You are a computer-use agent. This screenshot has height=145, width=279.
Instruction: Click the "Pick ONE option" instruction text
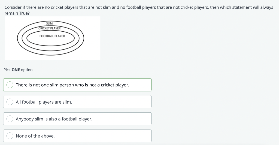pyautogui.click(x=18, y=70)
